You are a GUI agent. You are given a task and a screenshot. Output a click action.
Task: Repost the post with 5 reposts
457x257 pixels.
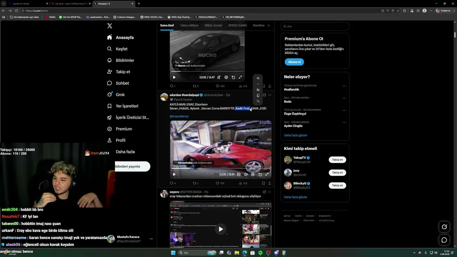click(196, 86)
